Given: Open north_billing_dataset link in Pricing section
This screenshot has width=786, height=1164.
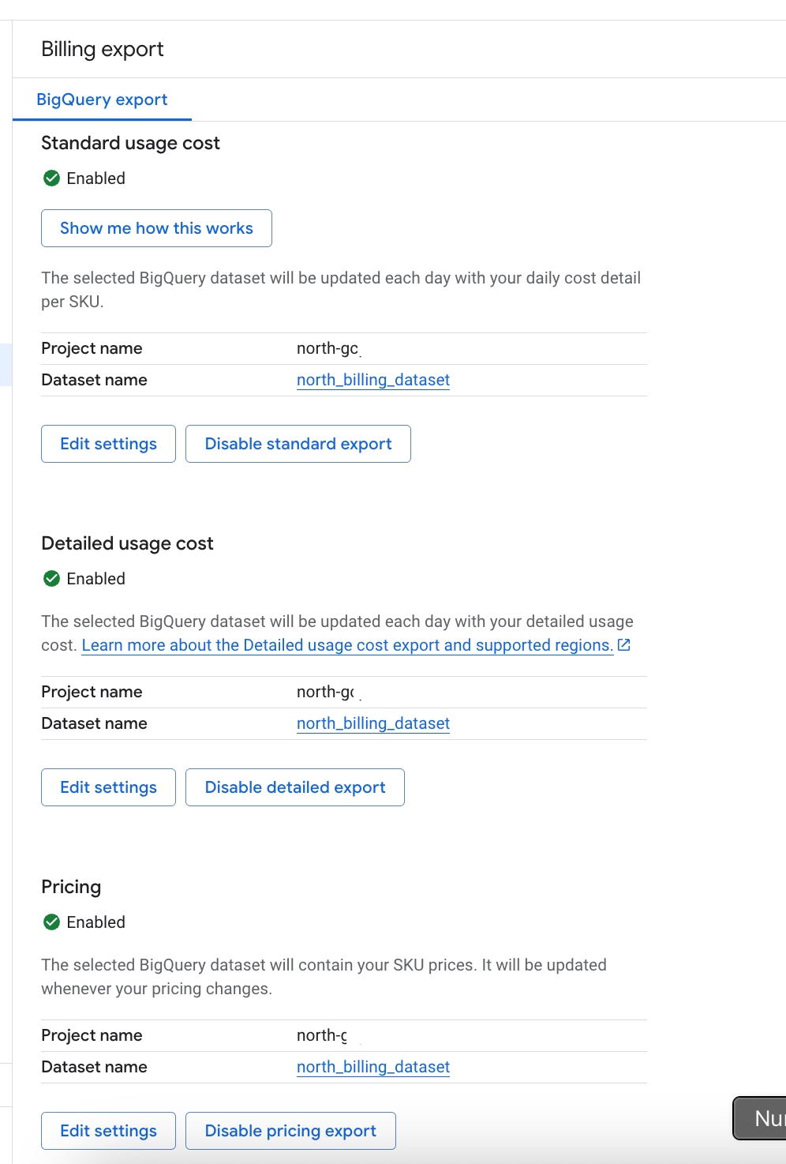Looking at the screenshot, I should point(372,1067).
